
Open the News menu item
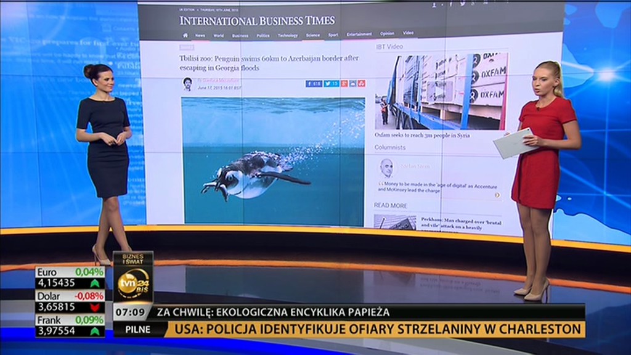tap(200, 35)
